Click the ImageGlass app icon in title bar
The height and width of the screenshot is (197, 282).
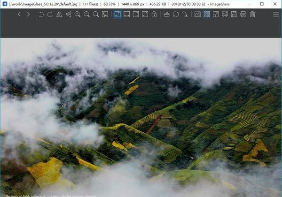5,4
